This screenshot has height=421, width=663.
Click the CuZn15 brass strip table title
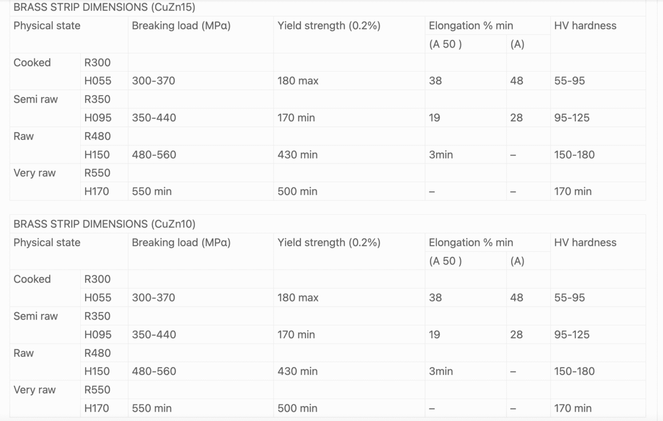(x=104, y=7)
